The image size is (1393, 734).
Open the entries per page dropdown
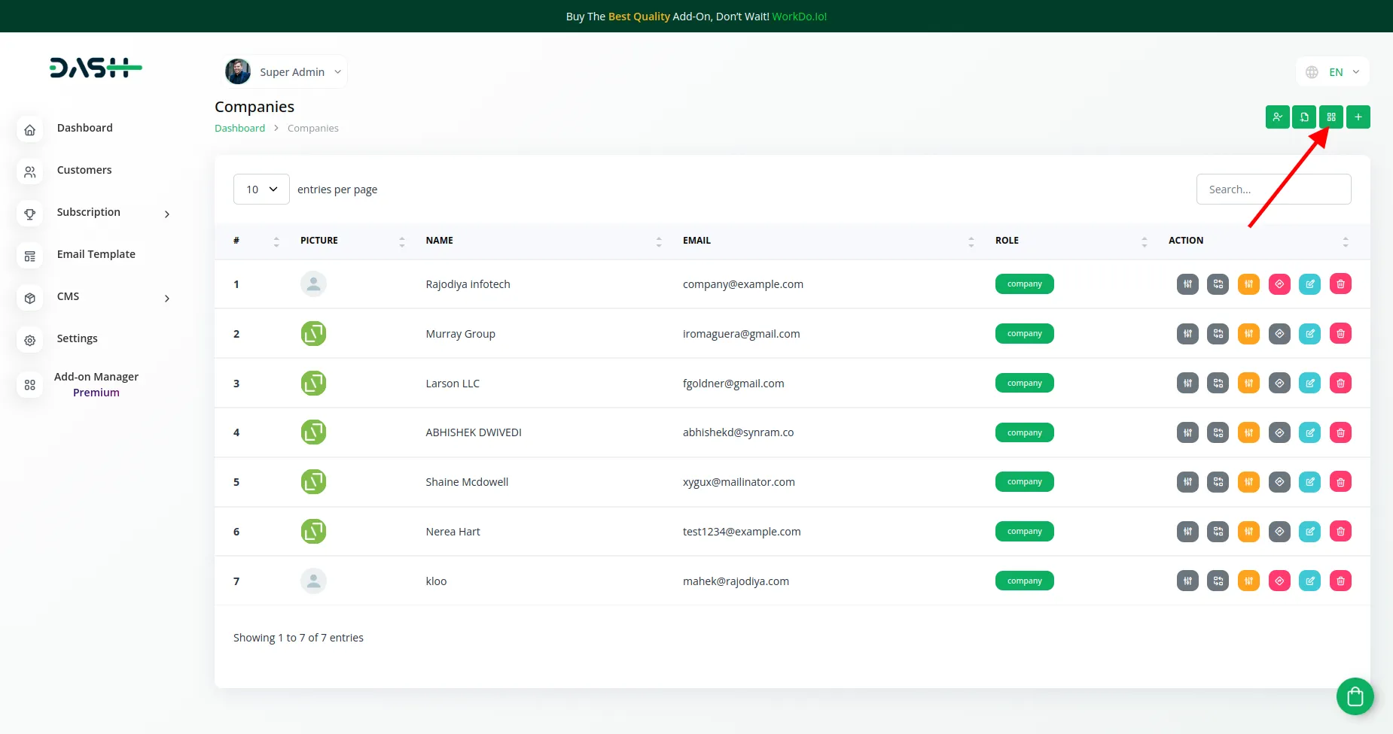click(261, 190)
